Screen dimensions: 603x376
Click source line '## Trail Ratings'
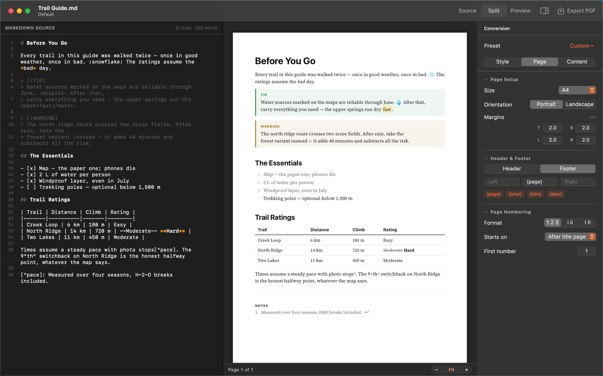pos(45,200)
